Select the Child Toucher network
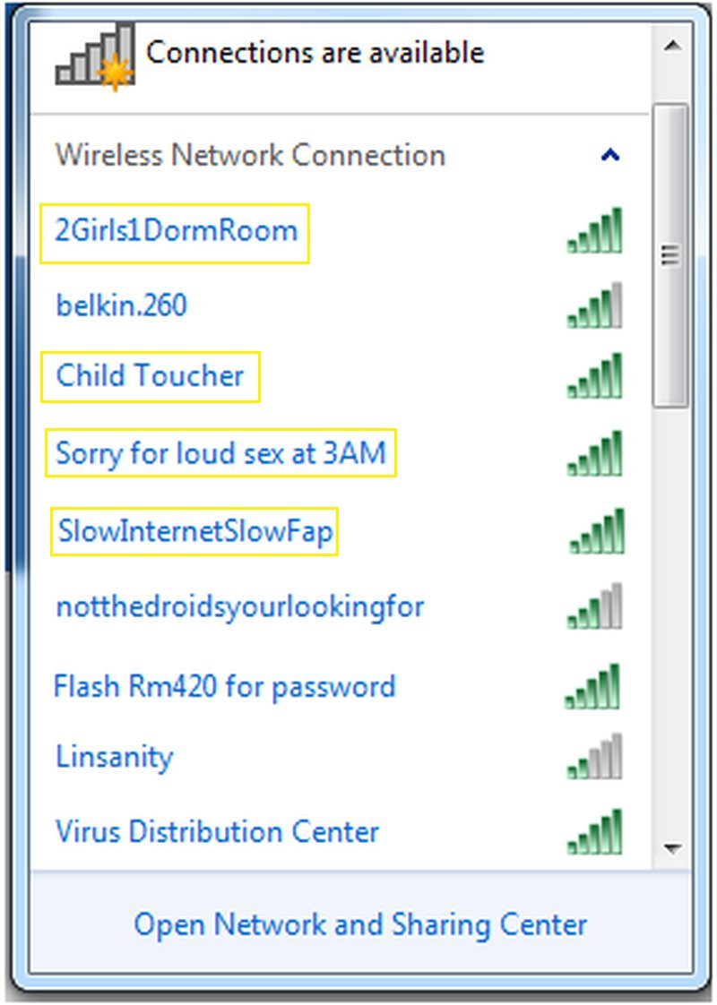The width and height of the screenshot is (717, 1005). click(150, 376)
